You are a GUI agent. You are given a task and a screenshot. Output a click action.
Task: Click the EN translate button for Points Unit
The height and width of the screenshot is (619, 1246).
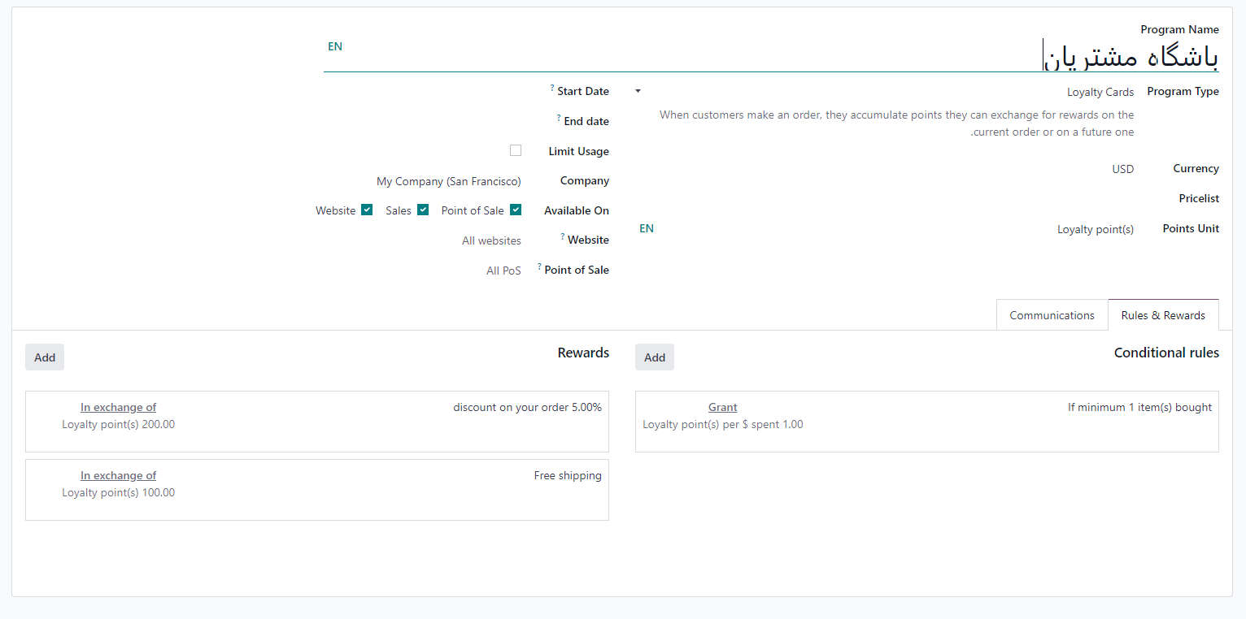(647, 228)
